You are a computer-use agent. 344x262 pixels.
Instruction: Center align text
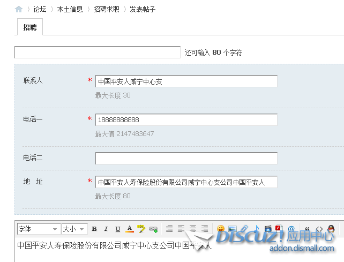coord(193,229)
